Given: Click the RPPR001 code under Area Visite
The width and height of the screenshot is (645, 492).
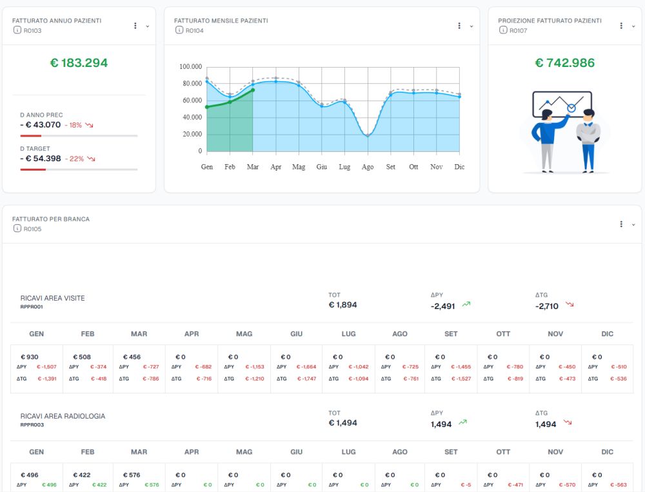Looking at the screenshot, I should (x=32, y=307).
